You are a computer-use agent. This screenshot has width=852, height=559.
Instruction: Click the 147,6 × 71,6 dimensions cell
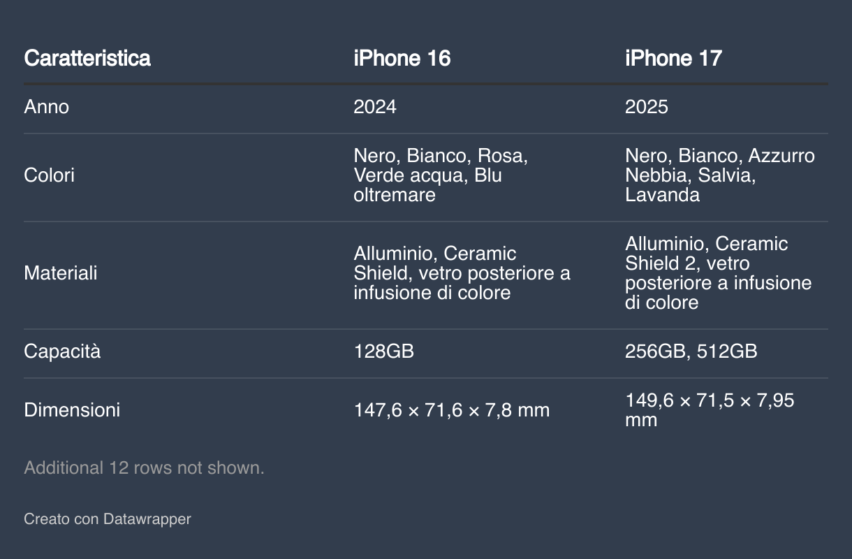(x=452, y=410)
